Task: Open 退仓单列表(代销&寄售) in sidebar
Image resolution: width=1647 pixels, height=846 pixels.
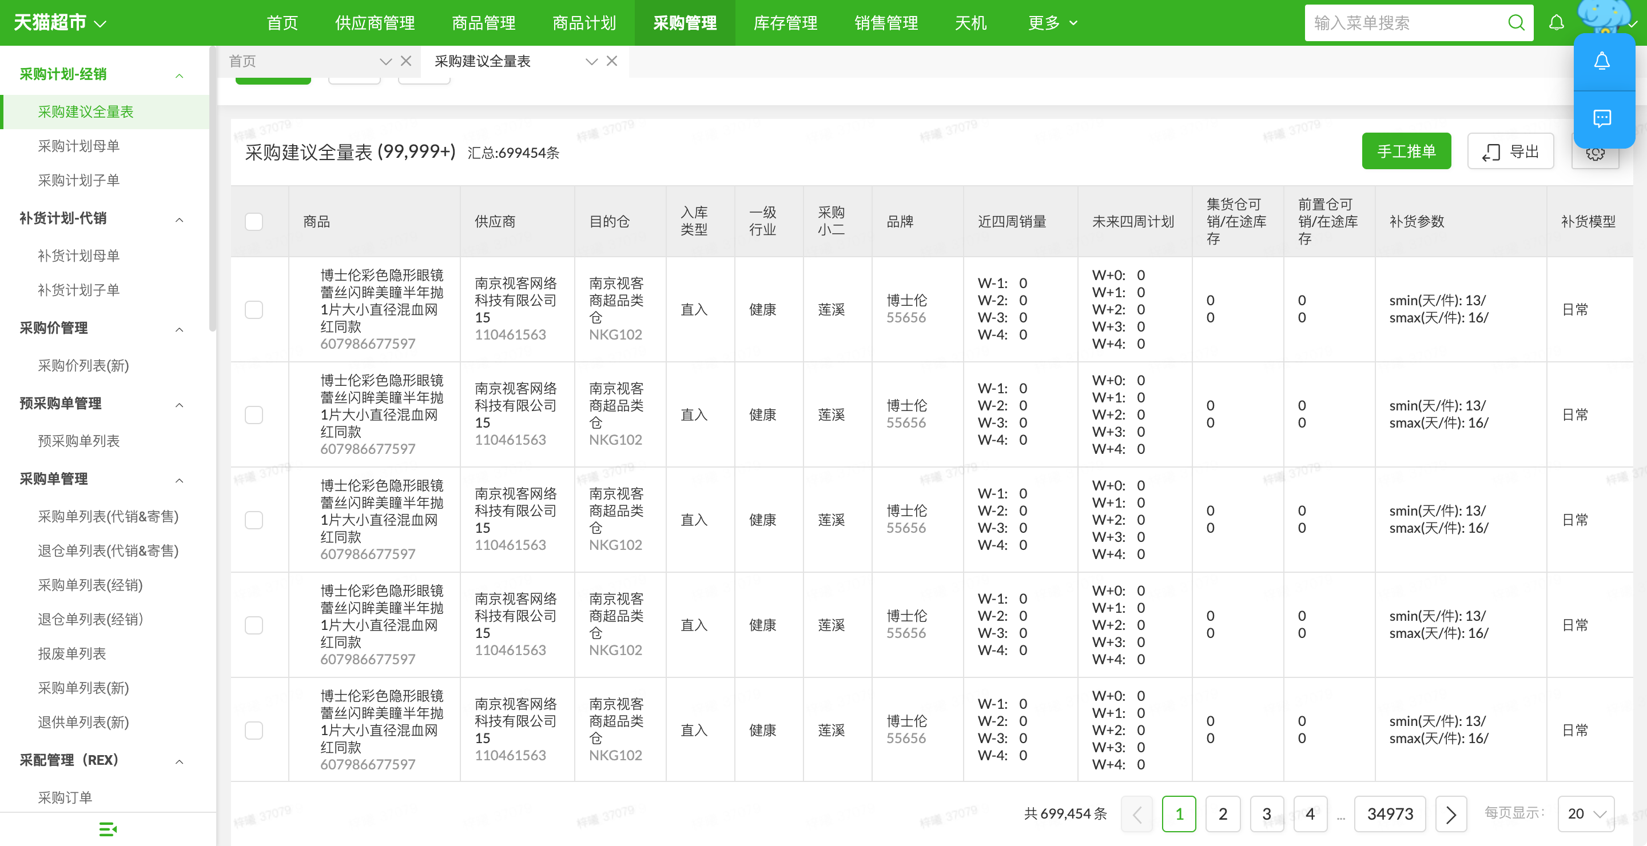Action: (108, 552)
